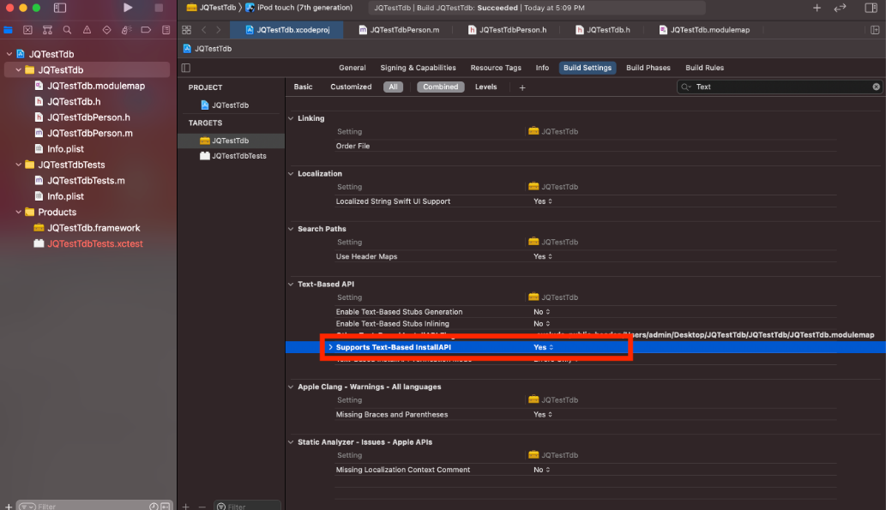
Task: Switch to the Build Phases tab
Action: 649,68
